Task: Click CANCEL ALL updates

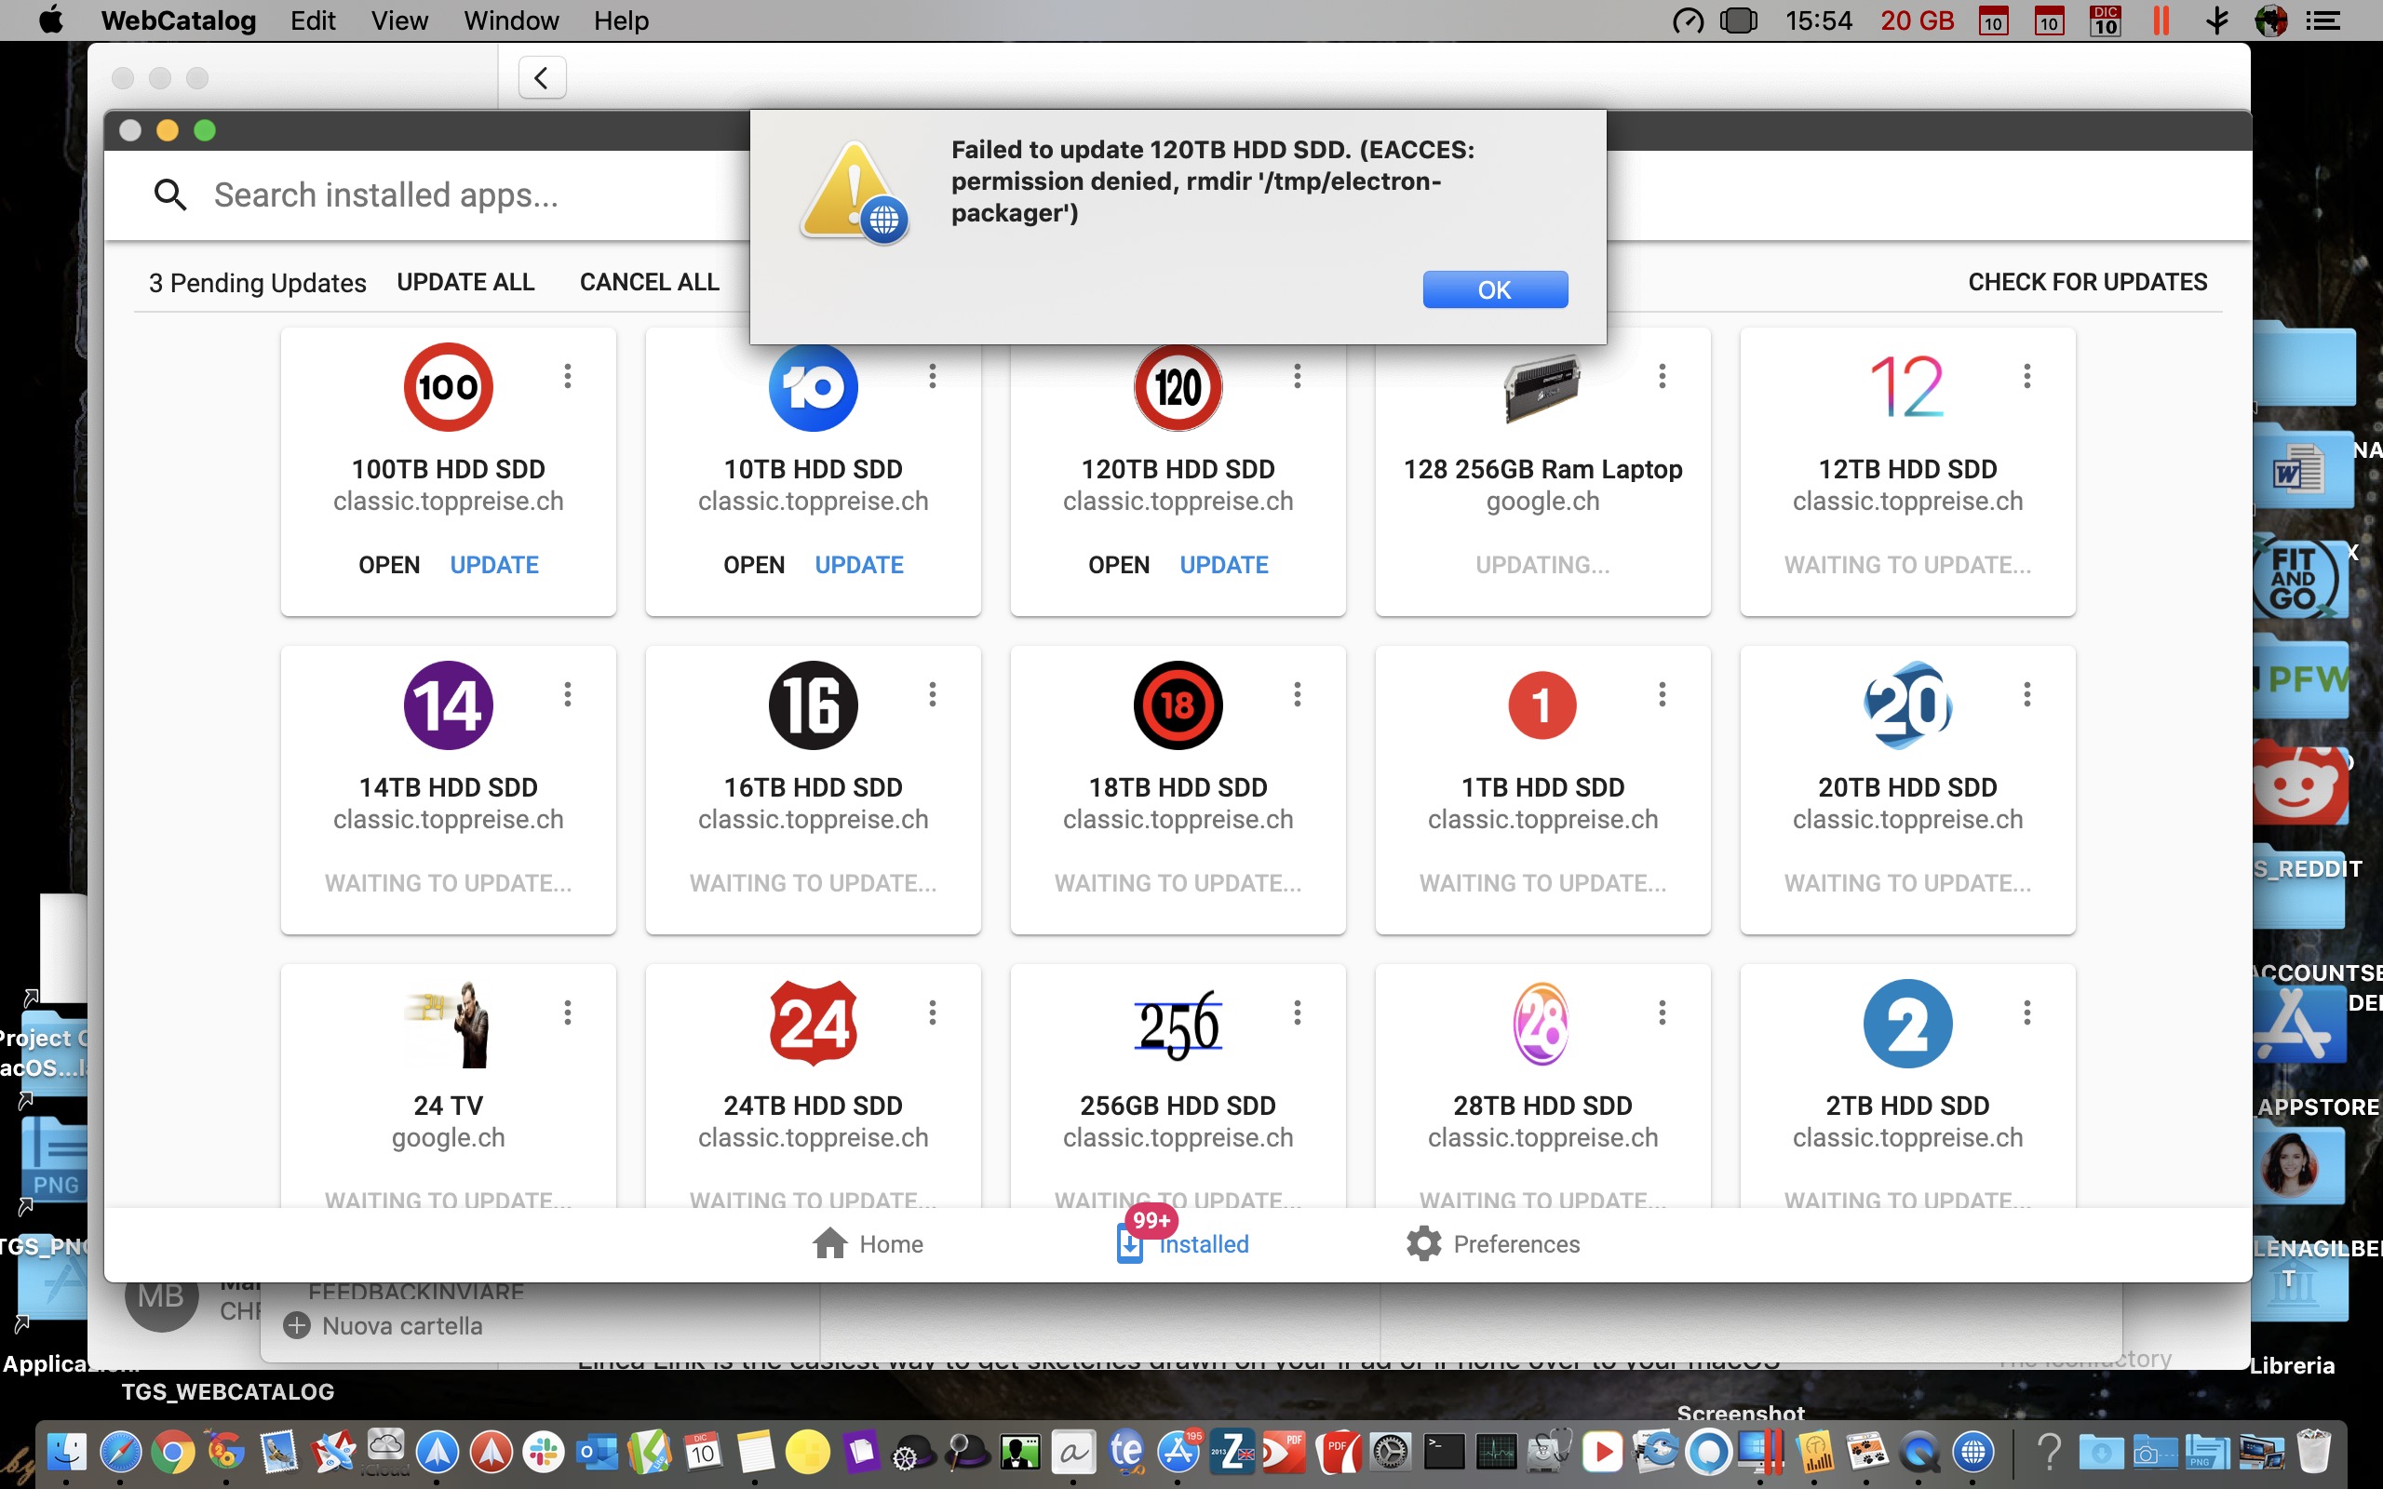Action: click(x=649, y=283)
